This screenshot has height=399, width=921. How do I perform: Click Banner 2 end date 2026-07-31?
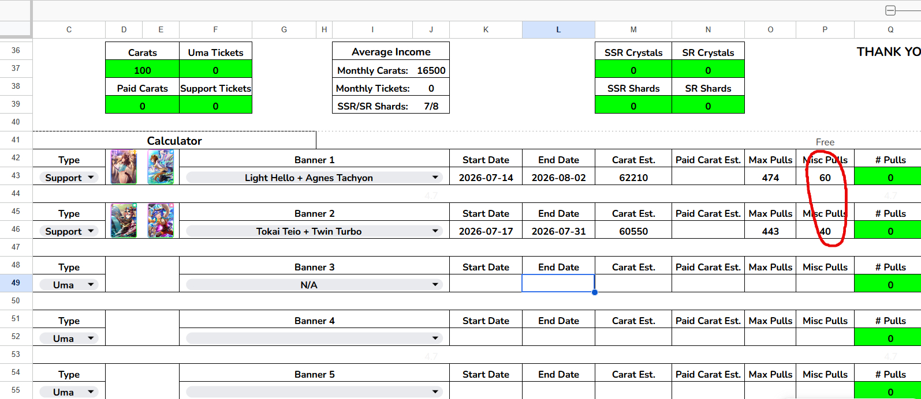pos(558,231)
